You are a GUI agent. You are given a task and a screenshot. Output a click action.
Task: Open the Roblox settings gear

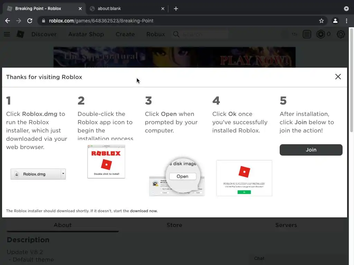341,34
